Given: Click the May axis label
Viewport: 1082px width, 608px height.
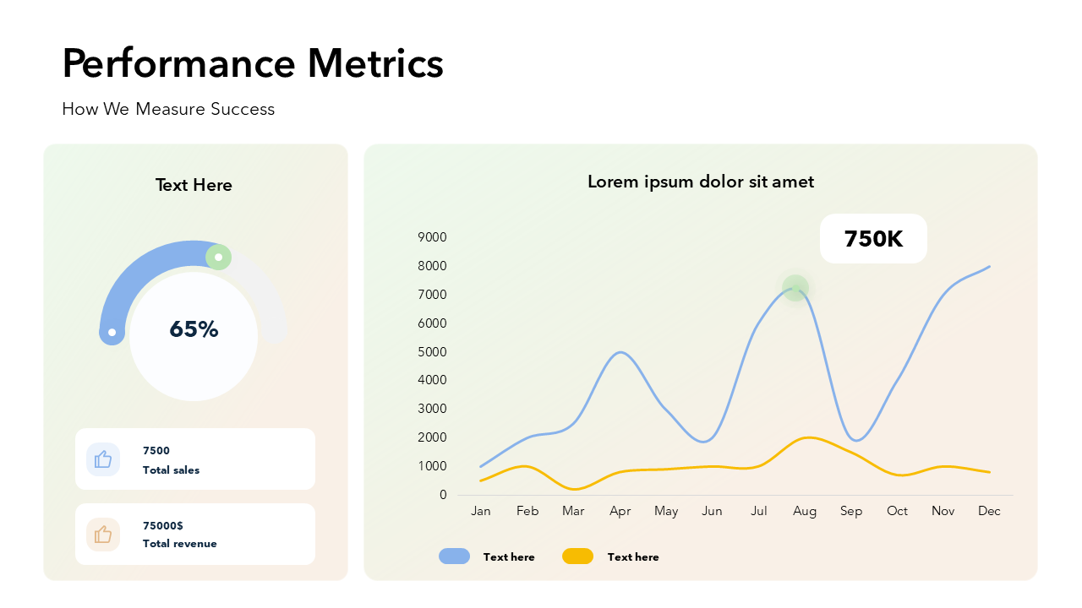Looking at the screenshot, I should (666, 511).
